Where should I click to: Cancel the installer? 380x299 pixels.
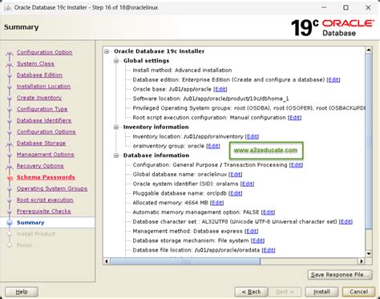358,292
